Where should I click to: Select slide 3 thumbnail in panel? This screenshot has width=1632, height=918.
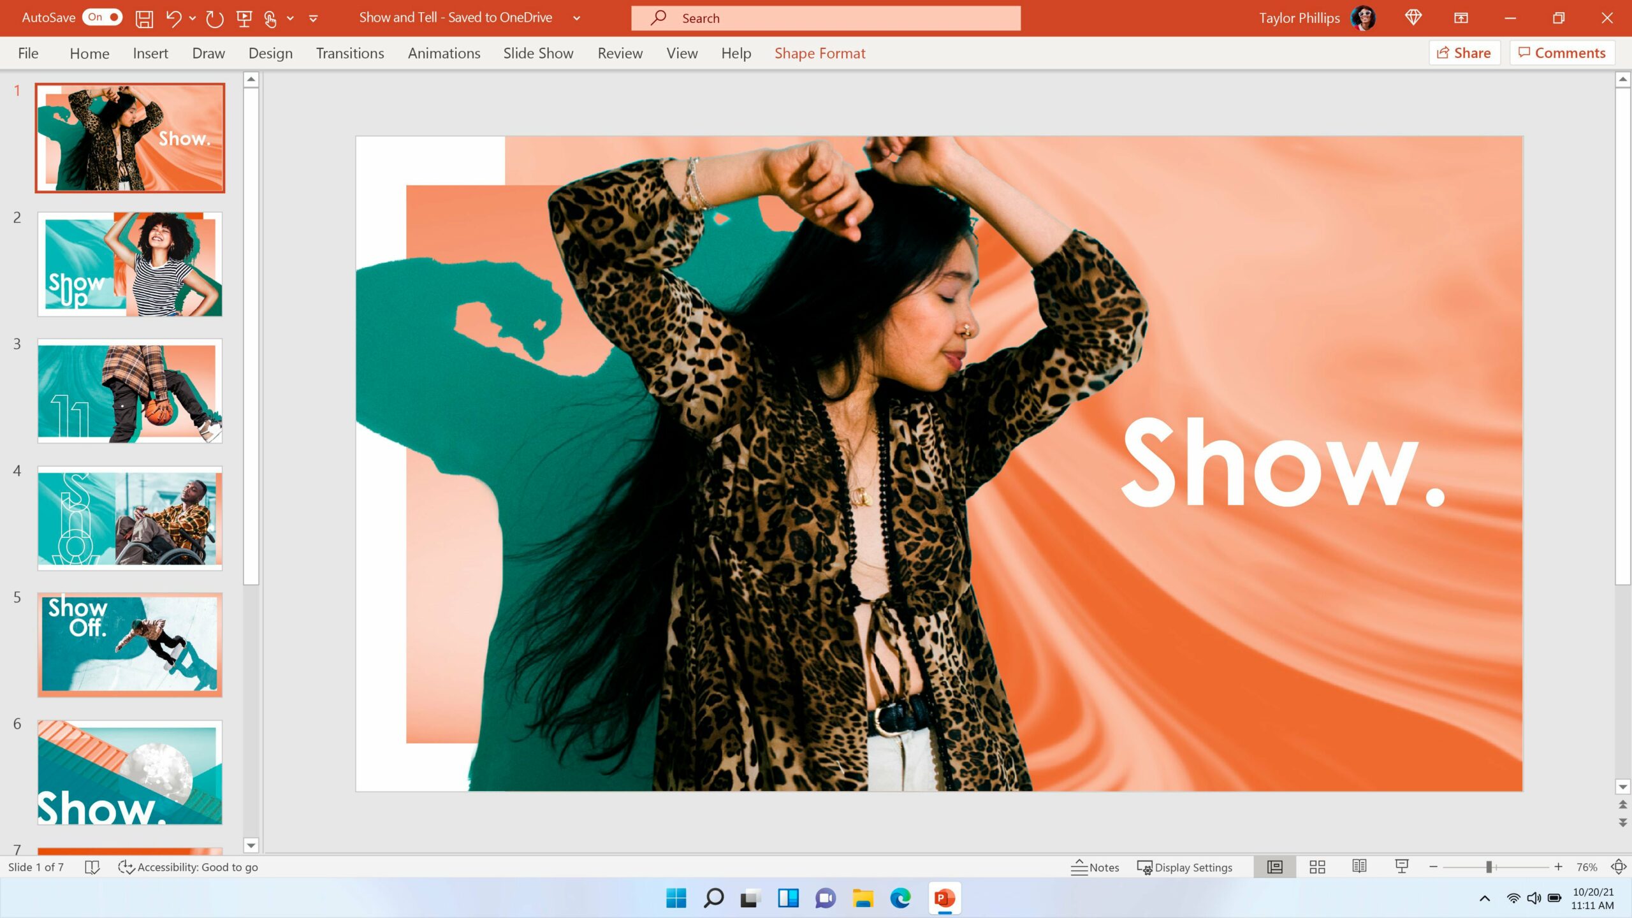130,390
